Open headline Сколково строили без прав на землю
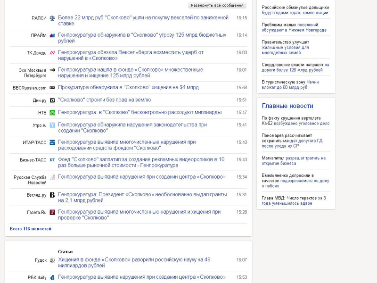Screen dimensions: 377x283 point(104,100)
